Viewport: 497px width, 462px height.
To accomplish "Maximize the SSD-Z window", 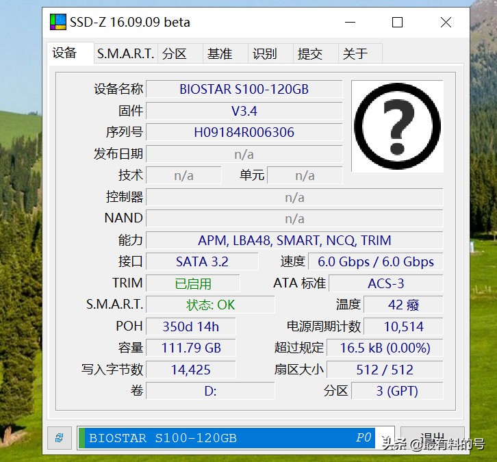I will 397,23.
